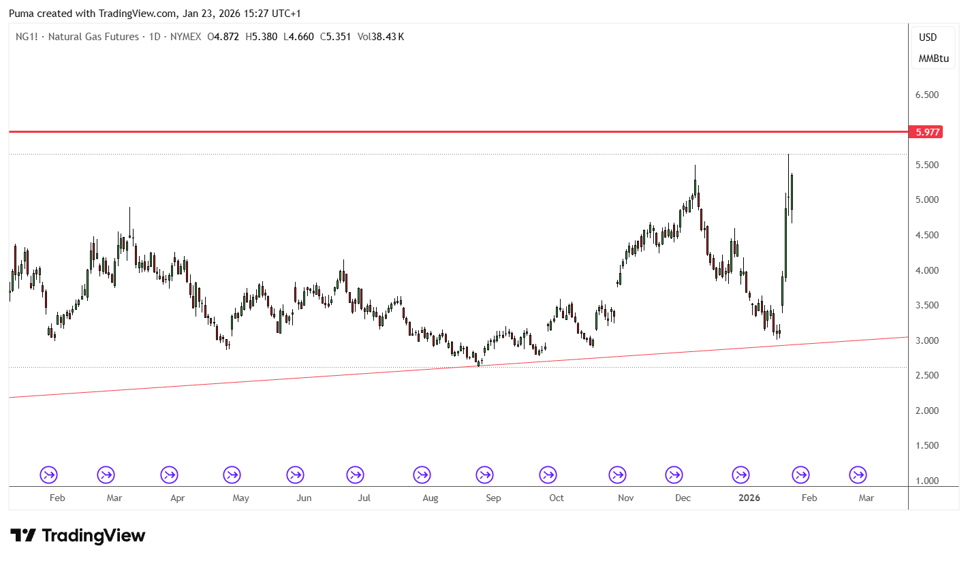Click the contract roll icon above Dec
This screenshot has height=561, width=968.
tap(674, 475)
